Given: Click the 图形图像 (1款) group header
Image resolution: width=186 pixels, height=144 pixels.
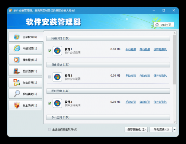Looking at the screenshot, I should (x=108, y=91).
